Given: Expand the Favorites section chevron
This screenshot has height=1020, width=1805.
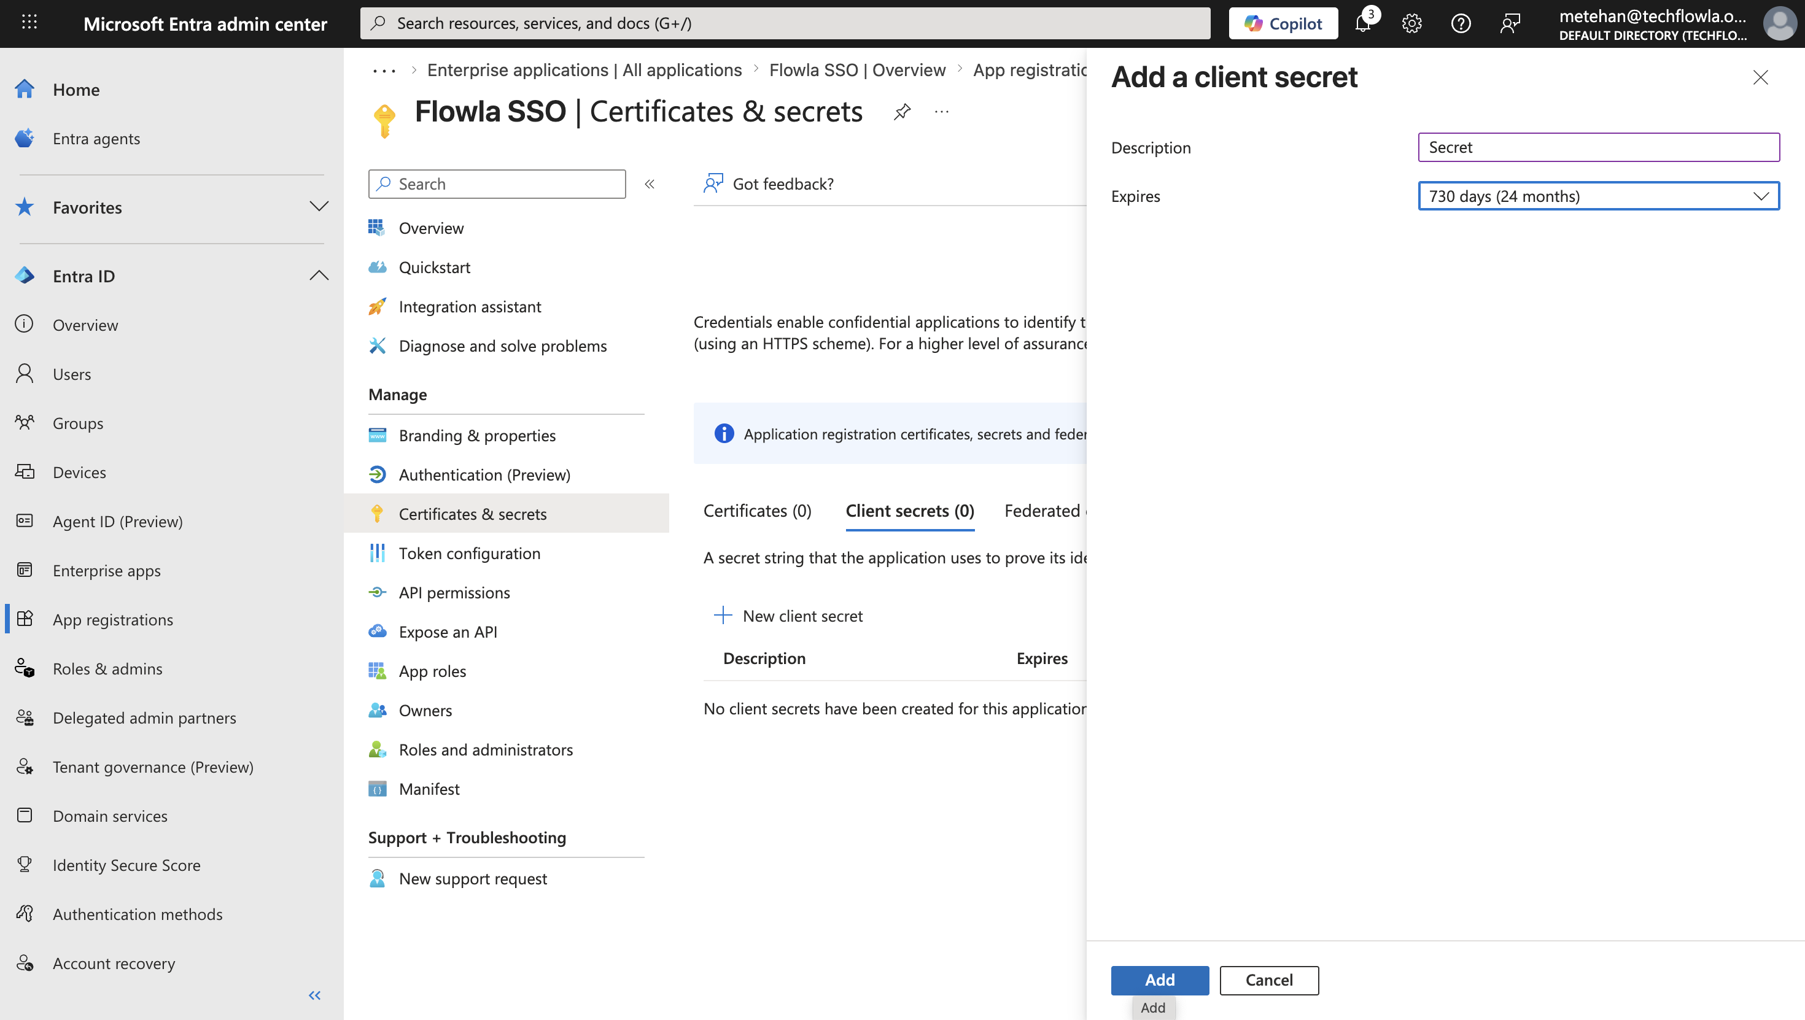Looking at the screenshot, I should click(x=319, y=207).
